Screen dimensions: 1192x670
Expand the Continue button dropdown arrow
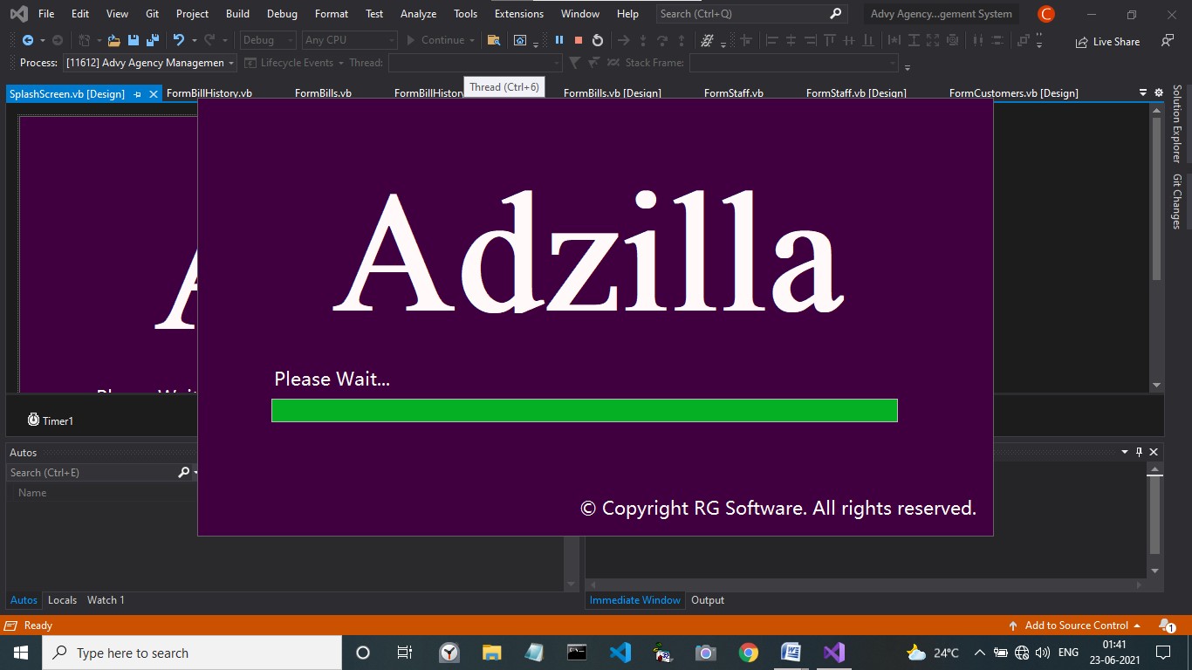(x=472, y=40)
